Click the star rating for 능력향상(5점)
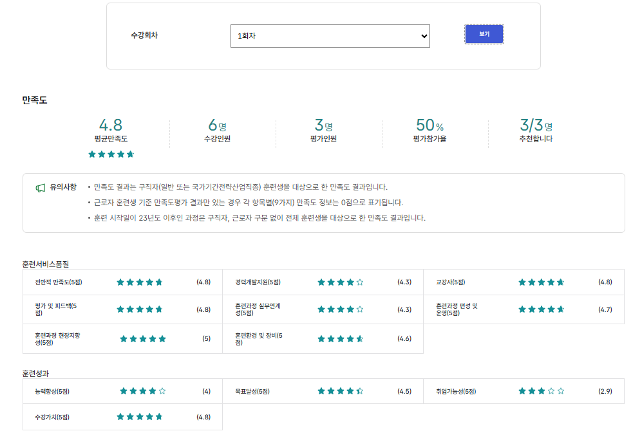This screenshot has height=440, width=642. (x=143, y=391)
